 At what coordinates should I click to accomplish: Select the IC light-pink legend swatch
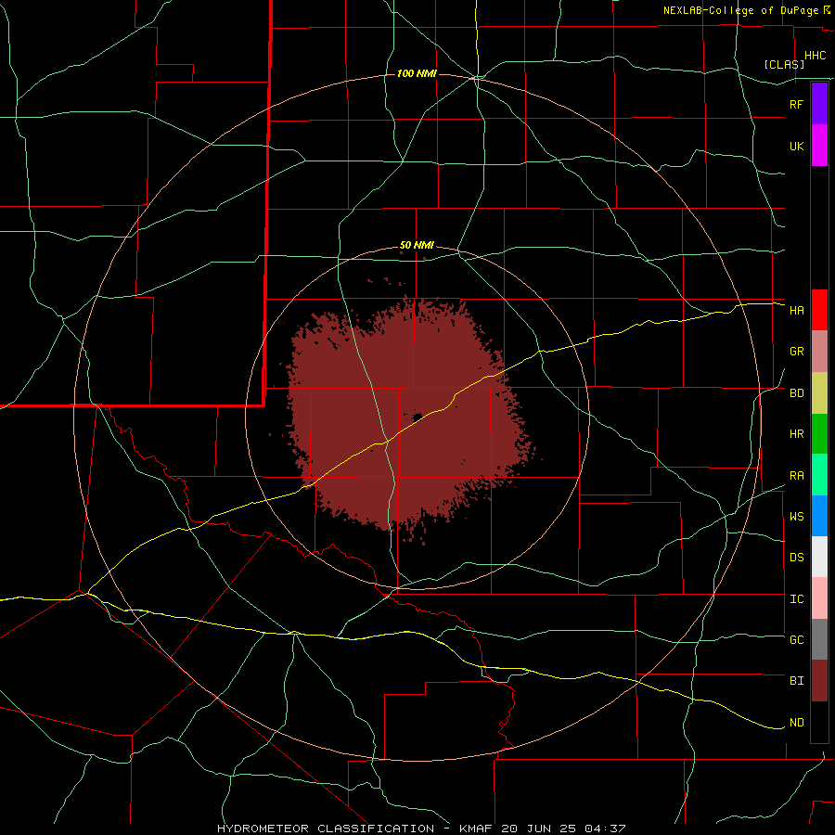(x=819, y=598)
